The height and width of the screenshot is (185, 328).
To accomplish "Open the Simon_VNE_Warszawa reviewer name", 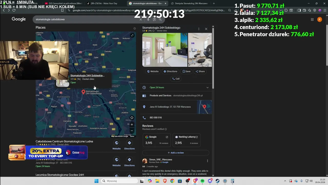I will click(x=160, y=160).
